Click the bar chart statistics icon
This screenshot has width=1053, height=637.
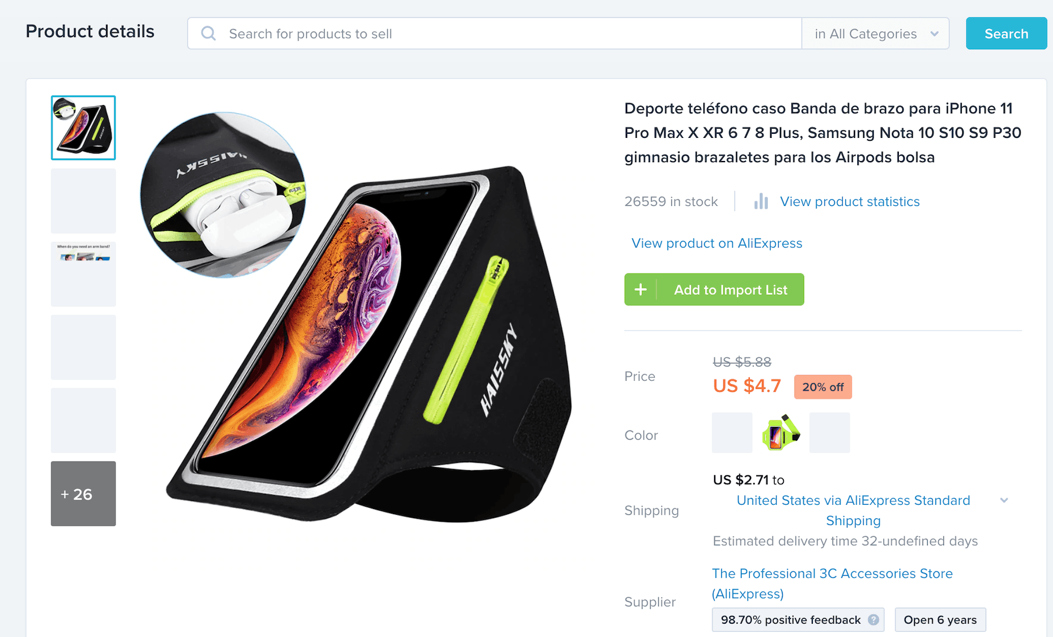click(x=761, y=201)
